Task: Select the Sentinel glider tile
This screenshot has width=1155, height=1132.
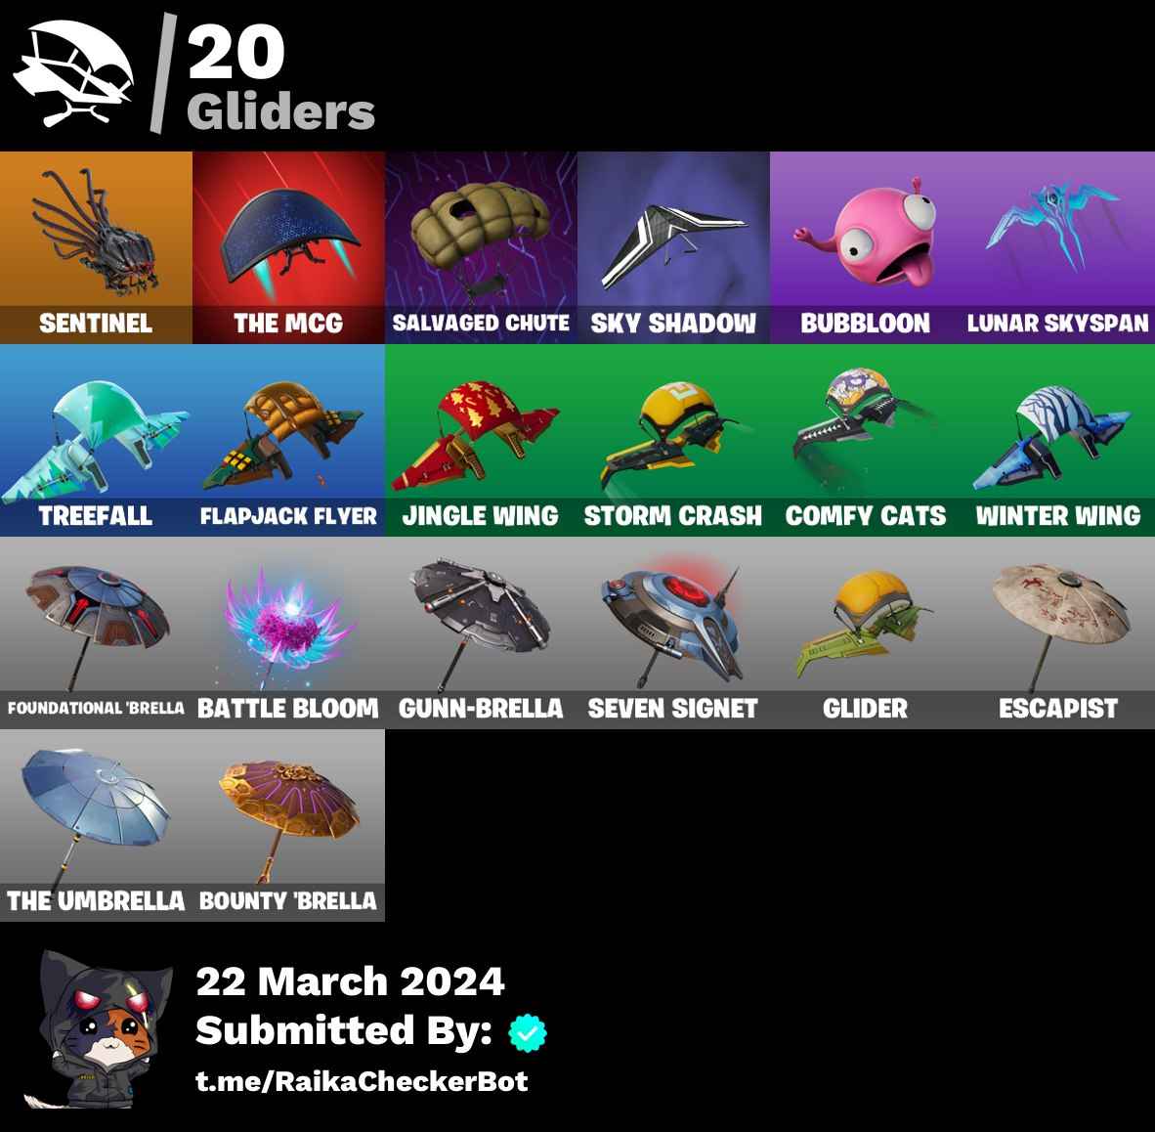Action: point(96,247)
